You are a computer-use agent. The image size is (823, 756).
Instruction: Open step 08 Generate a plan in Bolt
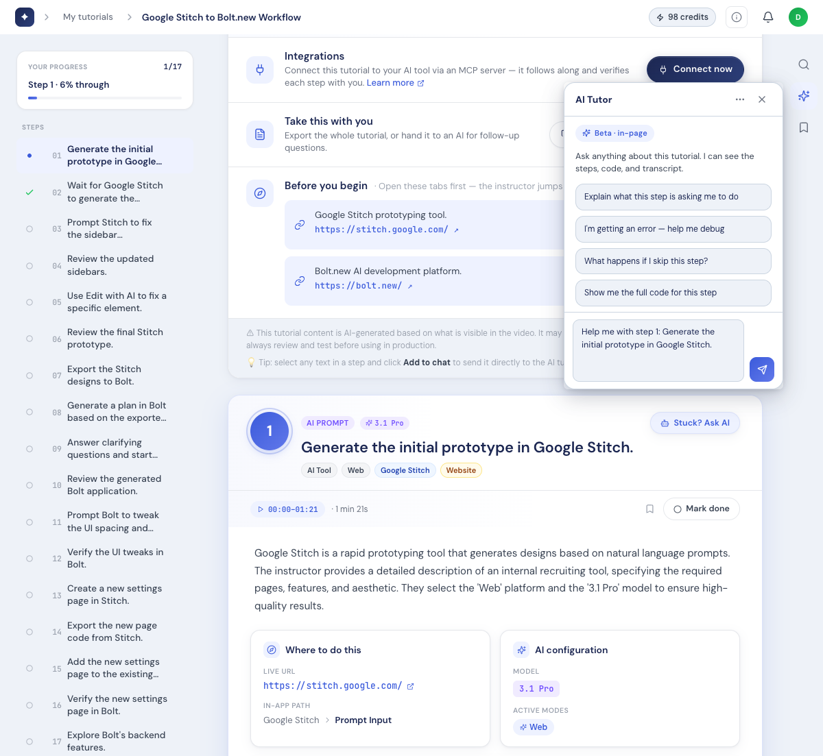[x=105, y=412]
